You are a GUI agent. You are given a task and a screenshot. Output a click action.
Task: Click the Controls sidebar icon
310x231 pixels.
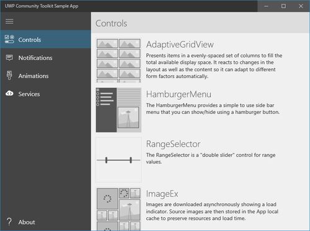(x=9, y=39)
